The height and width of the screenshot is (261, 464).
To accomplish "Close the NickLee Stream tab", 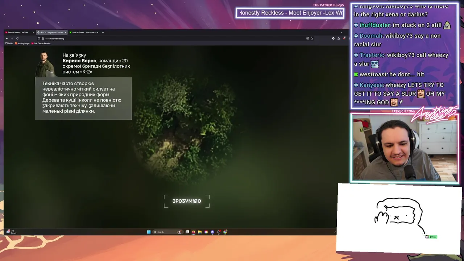I will tap(98, 32).
